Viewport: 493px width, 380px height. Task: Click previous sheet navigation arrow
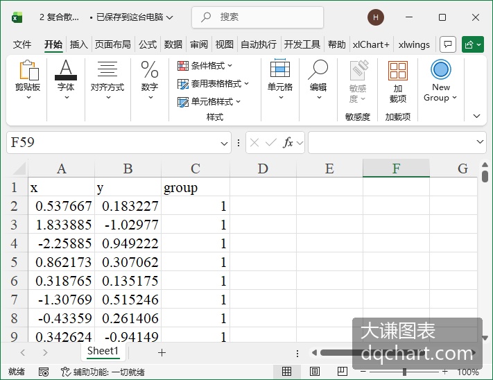point(23,353)
